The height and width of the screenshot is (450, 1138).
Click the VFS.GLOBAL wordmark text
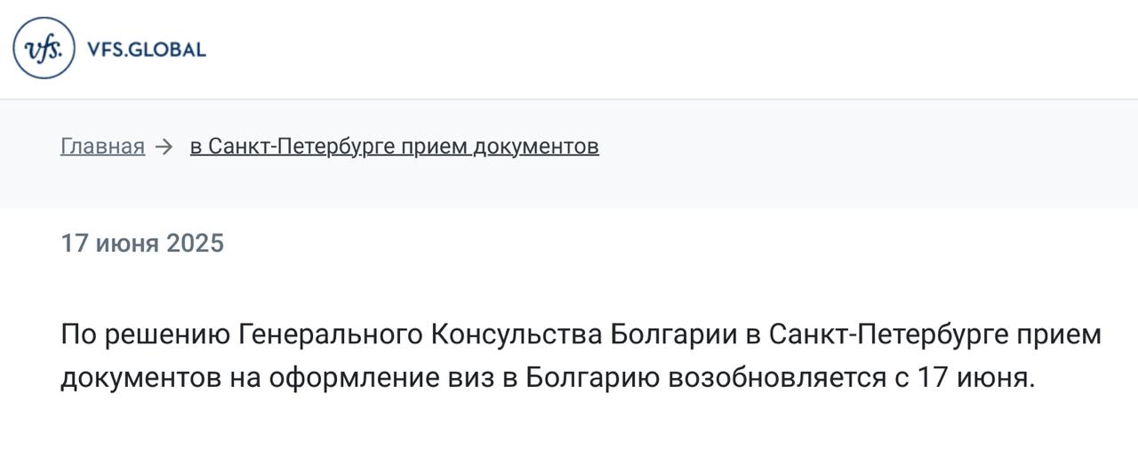(147, 50)
